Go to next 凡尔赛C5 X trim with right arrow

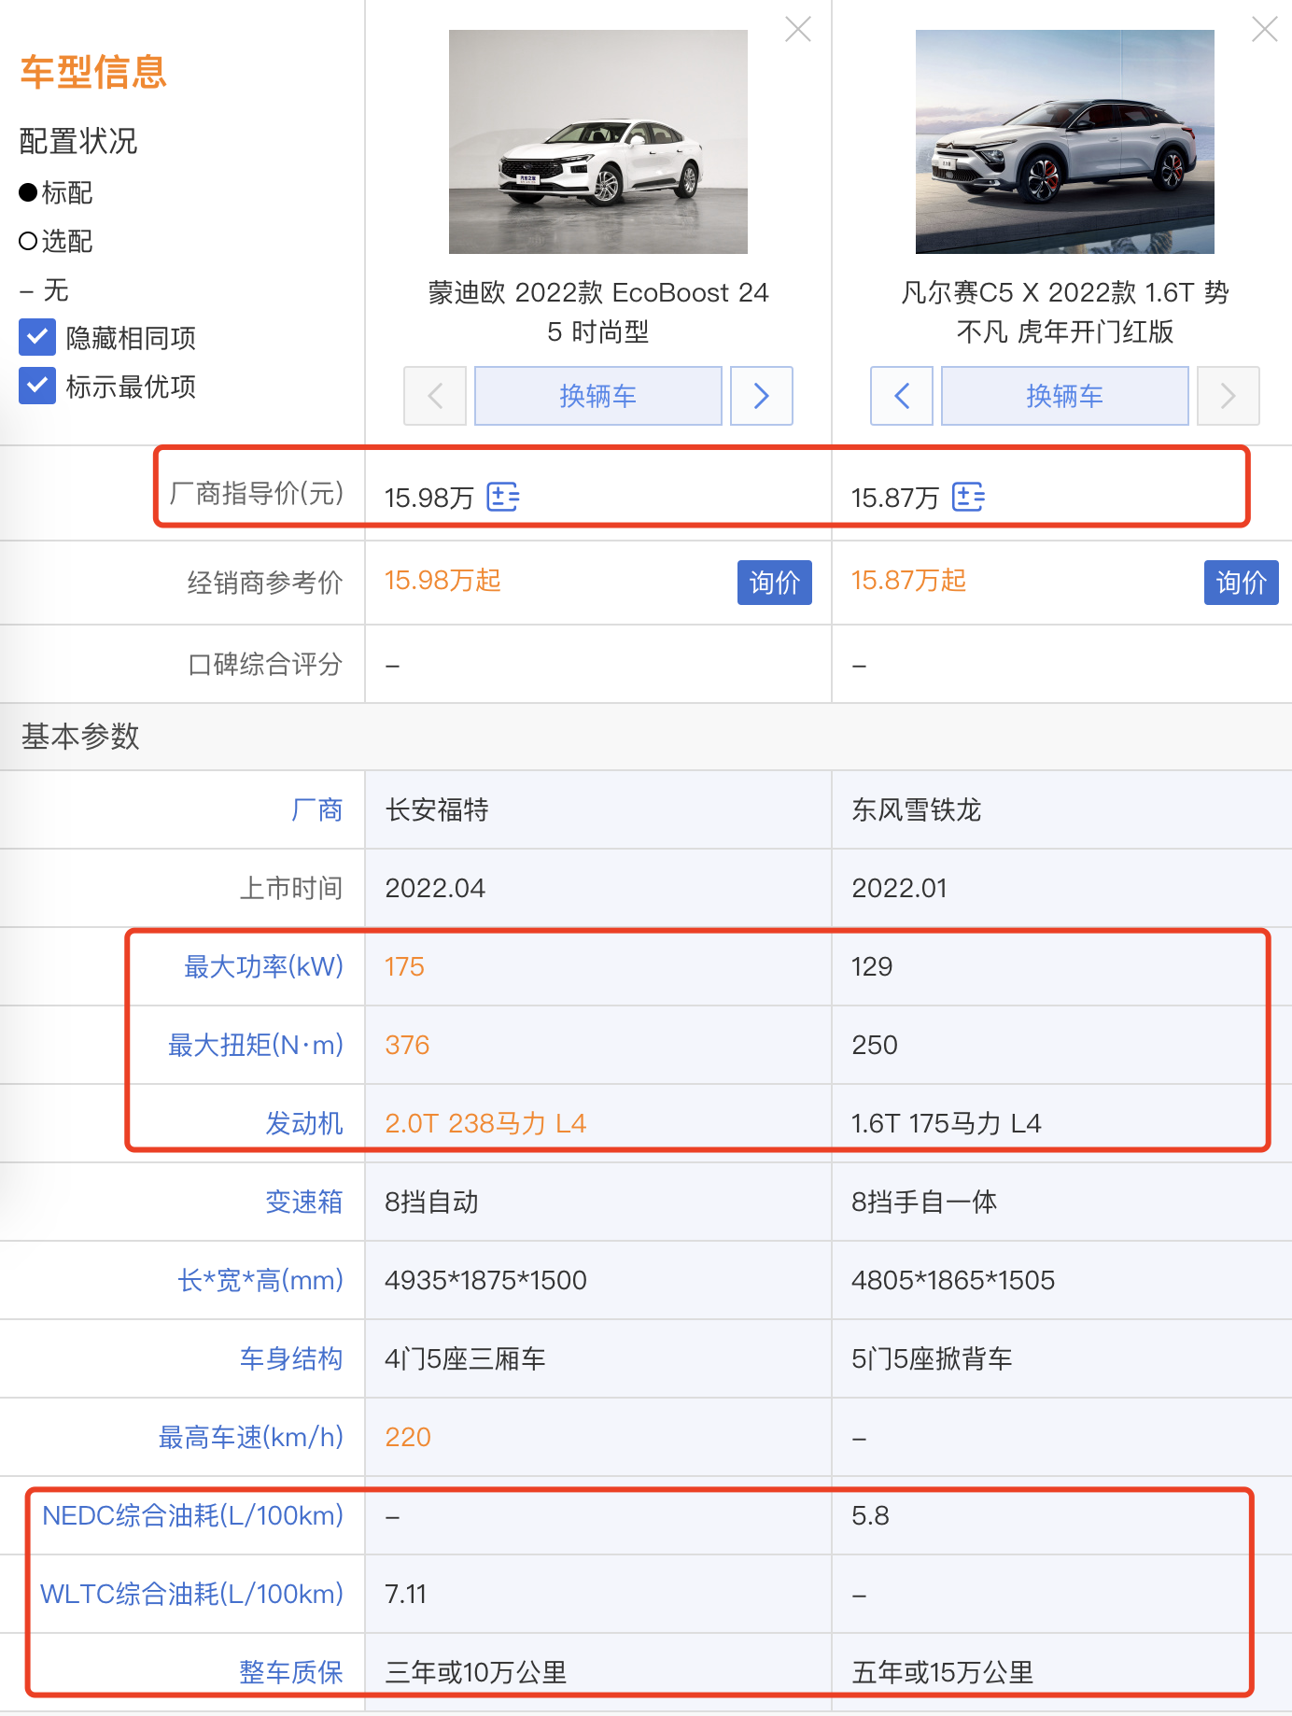[1229, 396]
